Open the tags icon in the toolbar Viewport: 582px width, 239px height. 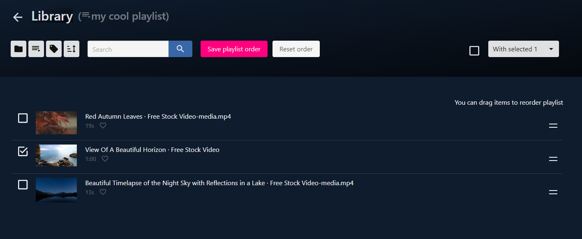click(54, 49)
